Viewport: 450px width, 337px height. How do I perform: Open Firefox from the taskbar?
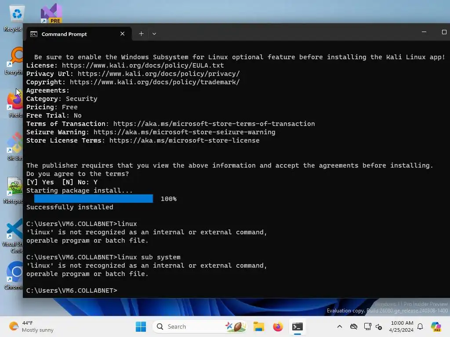(278, 326)
